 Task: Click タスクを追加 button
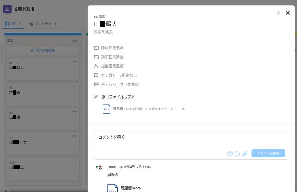[43, 51]
